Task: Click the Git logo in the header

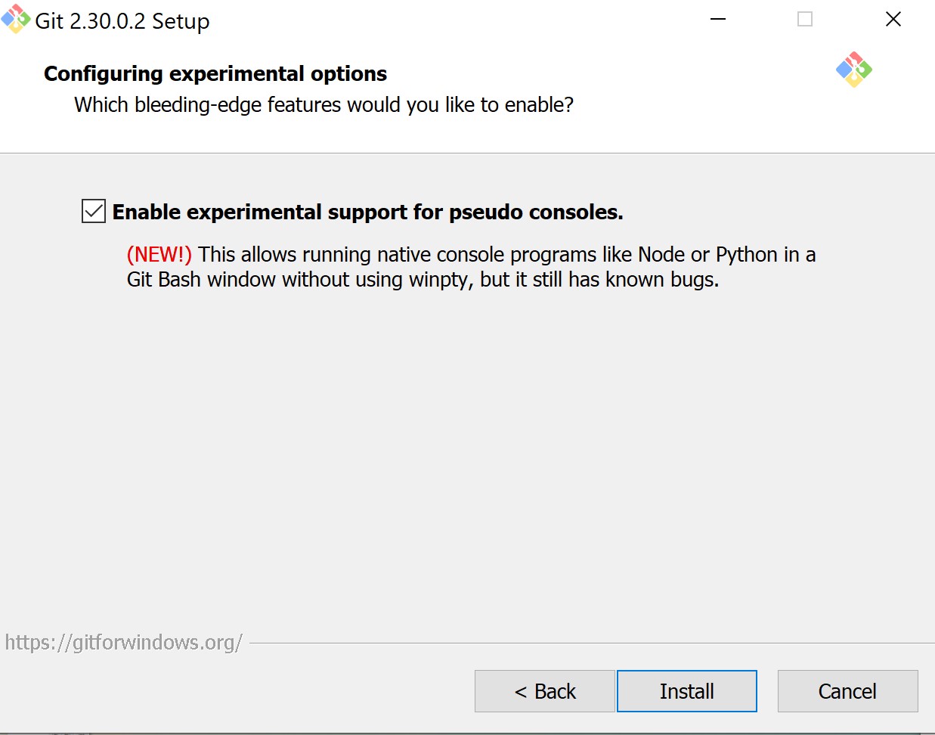Action: coord(854,70)
